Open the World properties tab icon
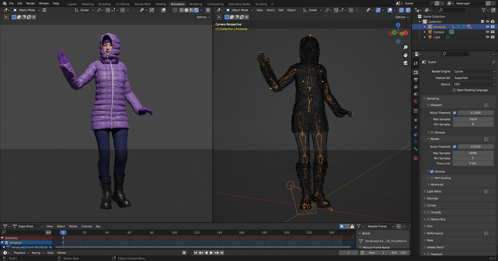498x261 pixels. tap(416, 101)
